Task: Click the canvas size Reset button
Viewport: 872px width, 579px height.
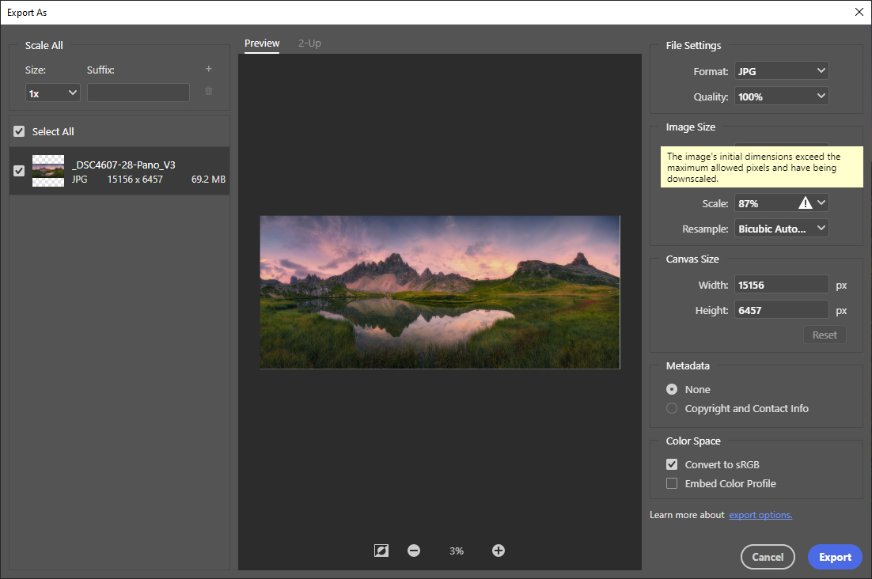Action: pyautogui.click(x=825, y=334)
